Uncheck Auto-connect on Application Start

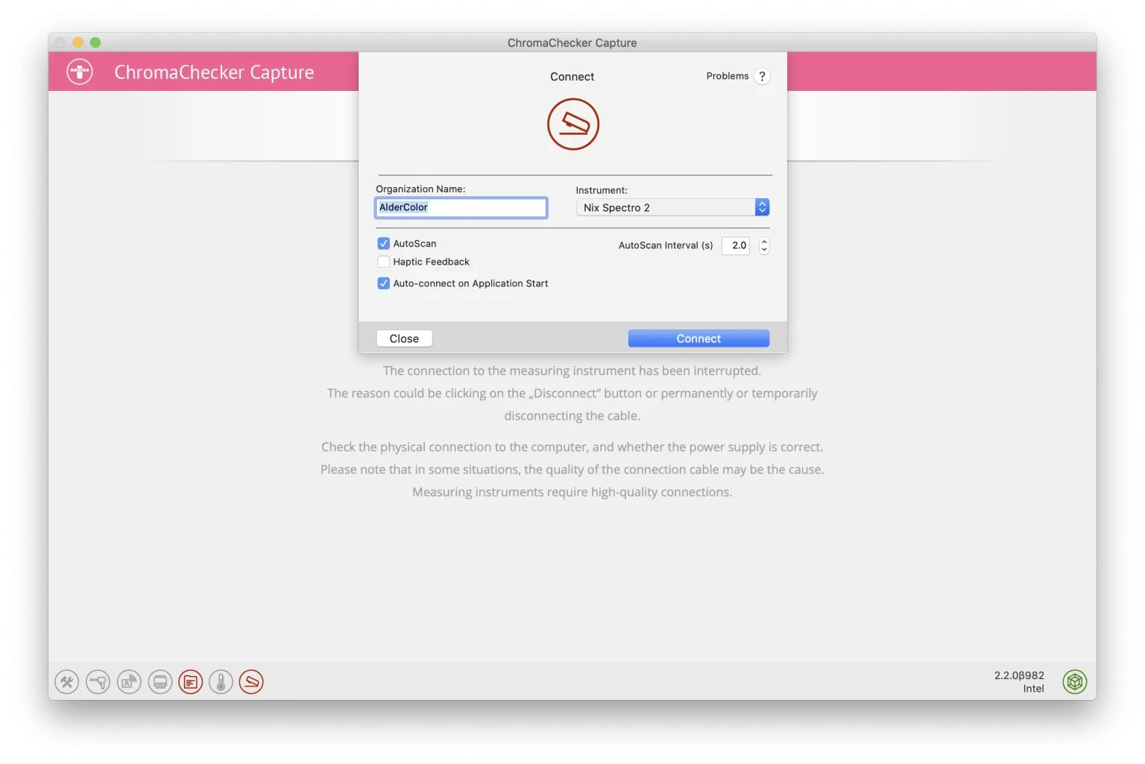(x=384, y=283)
